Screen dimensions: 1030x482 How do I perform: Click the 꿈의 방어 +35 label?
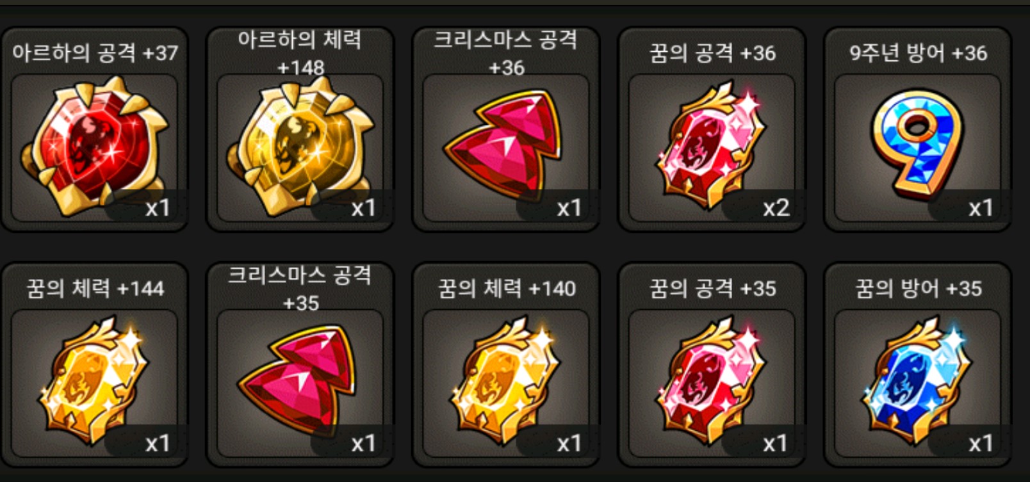pos(918,288)
